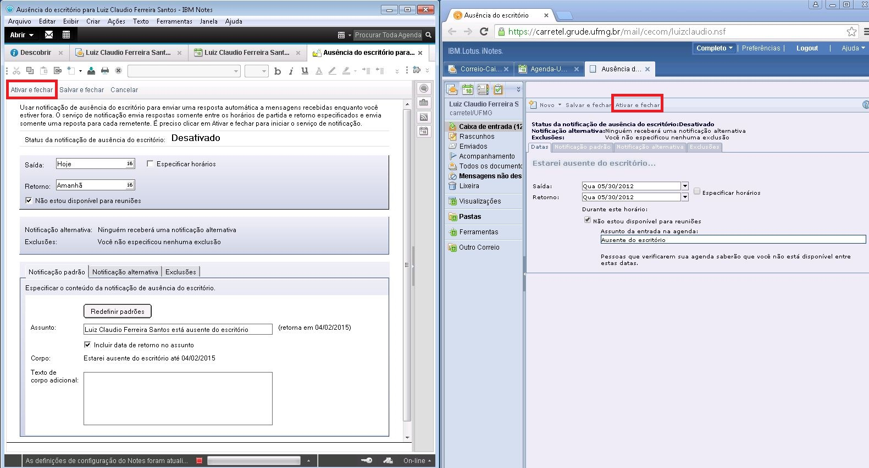Image resolution: width=869 pixels, height=468 pixels.
Task: Open the Retorno date dropdown in iNotes
Action: tap(685, 197)
